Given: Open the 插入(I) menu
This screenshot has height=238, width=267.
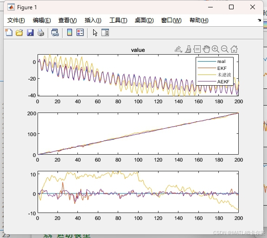Looking at the screenshot, I should point(93,20).
